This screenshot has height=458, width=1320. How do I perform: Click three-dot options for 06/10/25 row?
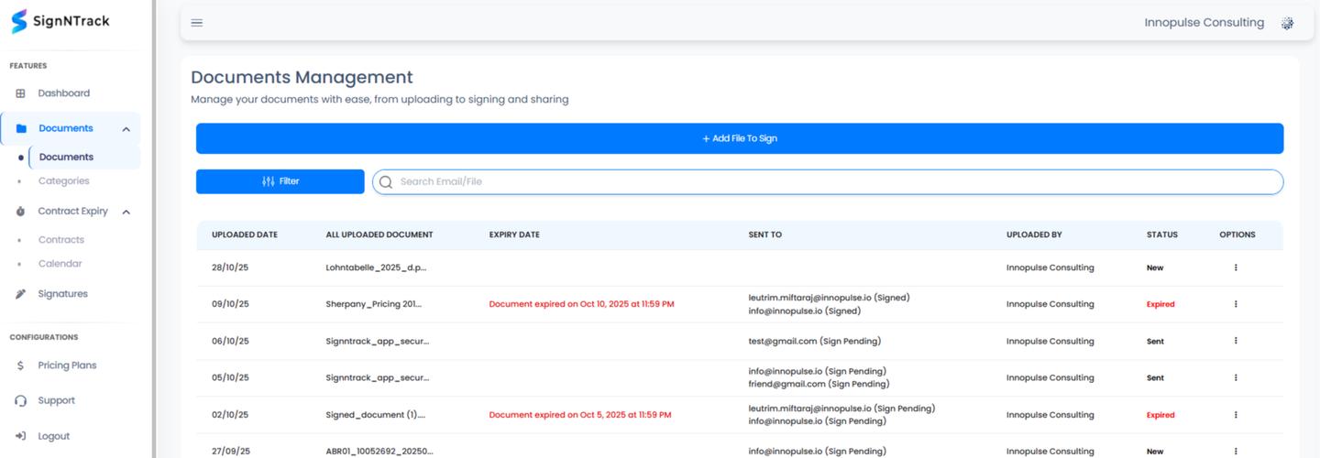coord(1236,341)
